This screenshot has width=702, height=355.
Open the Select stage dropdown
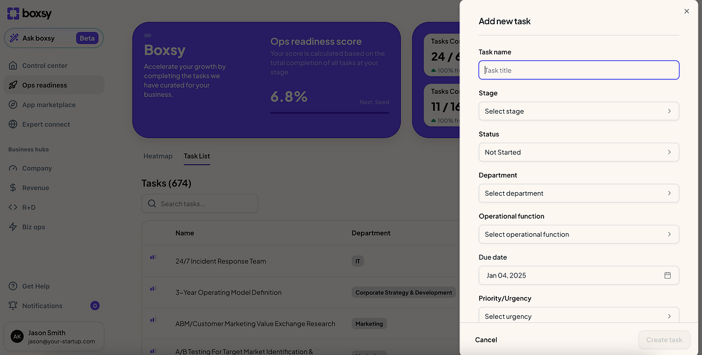coord(579,111)
